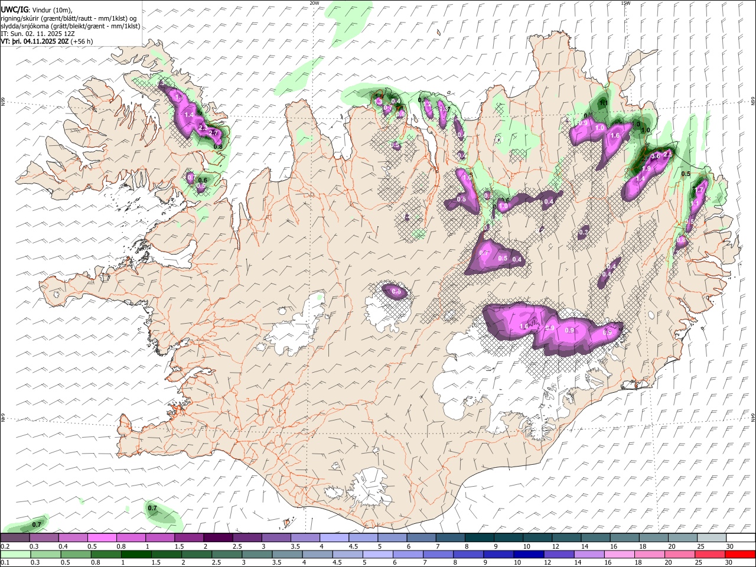Select the lower legend bright red swatch labeled 30
The image size is (756, 567).
click(739, 554)
